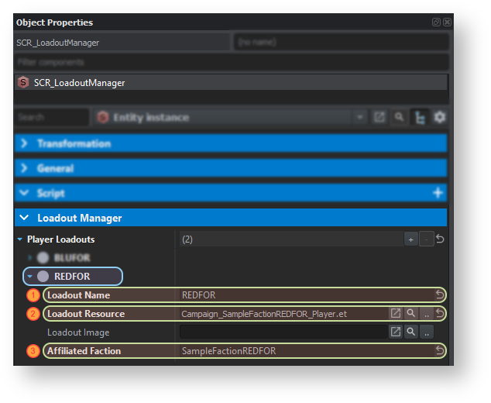The width and height of the screenshot is (491, 403).
Task: Reset Loadout Name to default
Action: tap(440, 294)
